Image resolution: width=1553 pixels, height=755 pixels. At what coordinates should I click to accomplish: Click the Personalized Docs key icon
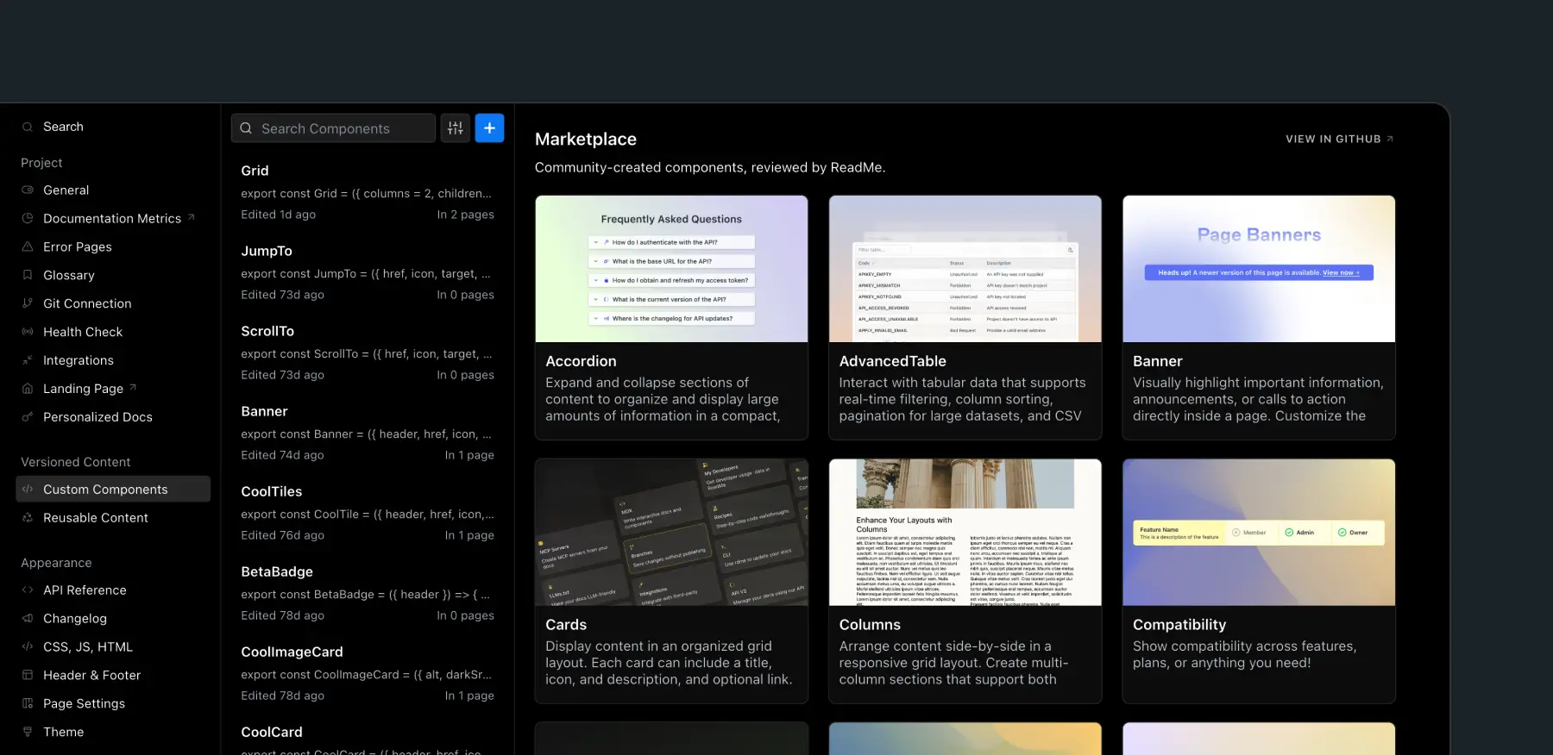(28, 417)
